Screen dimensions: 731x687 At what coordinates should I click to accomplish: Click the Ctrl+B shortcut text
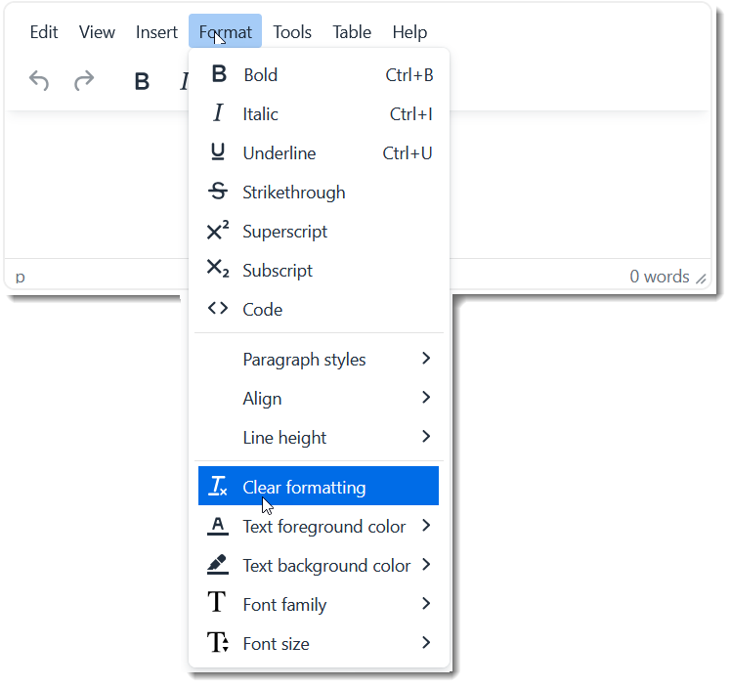[x=409, y=75]
